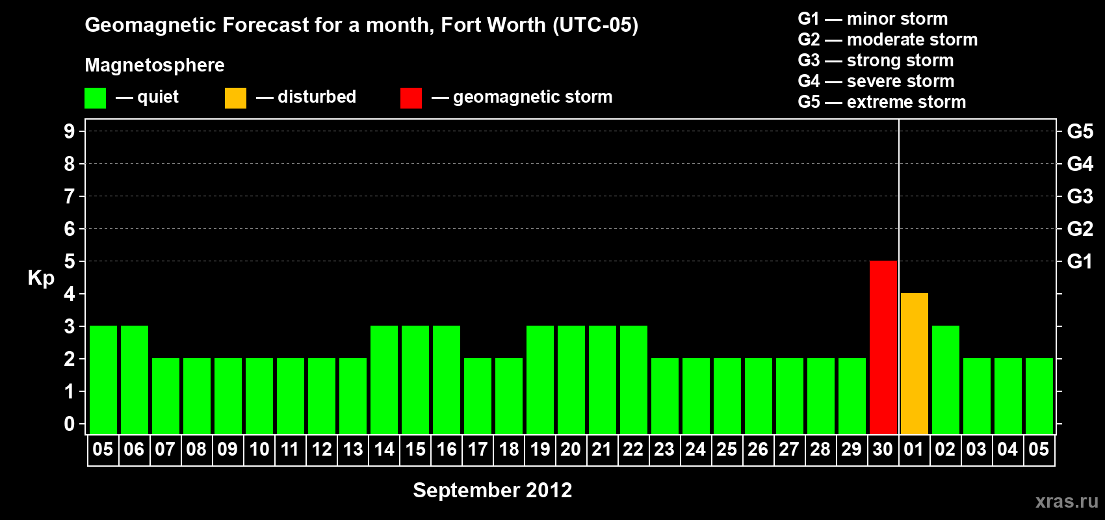Image resolution: width=1105 pixels, height=520 pixels.
Task: Click the green bar above date 06
Action: 135,380
